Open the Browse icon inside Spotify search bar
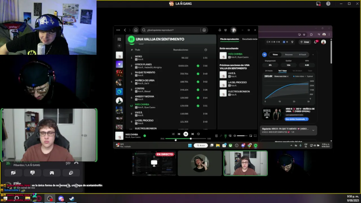This screenshot has height=203, width=361. tap(204, 30)
